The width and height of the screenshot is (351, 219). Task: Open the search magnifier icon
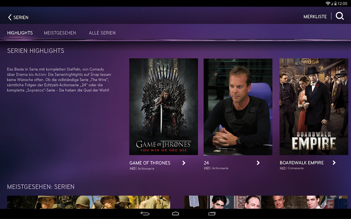pyautogui.click(x=340, y=16)
